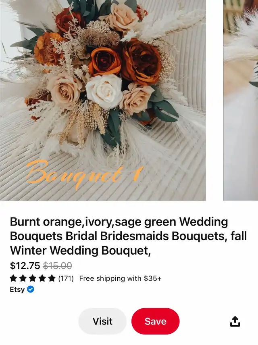258x345 pixels.
Task: Click the Free shipping with $35+ text
Action: click(120, 278)
